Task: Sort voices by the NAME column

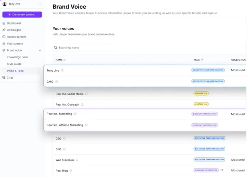Action: point(60,60)
